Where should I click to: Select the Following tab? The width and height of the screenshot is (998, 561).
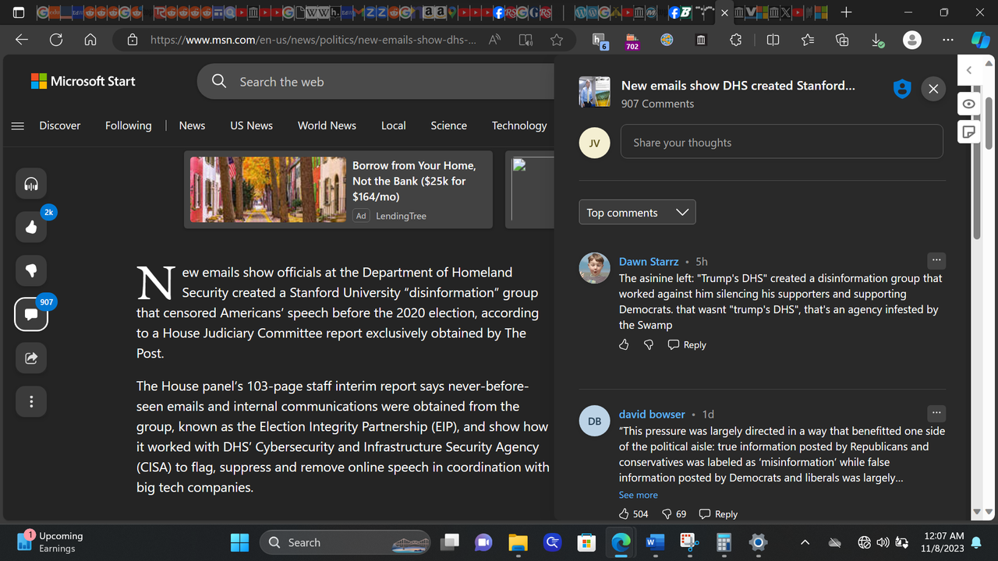point(129,125)
